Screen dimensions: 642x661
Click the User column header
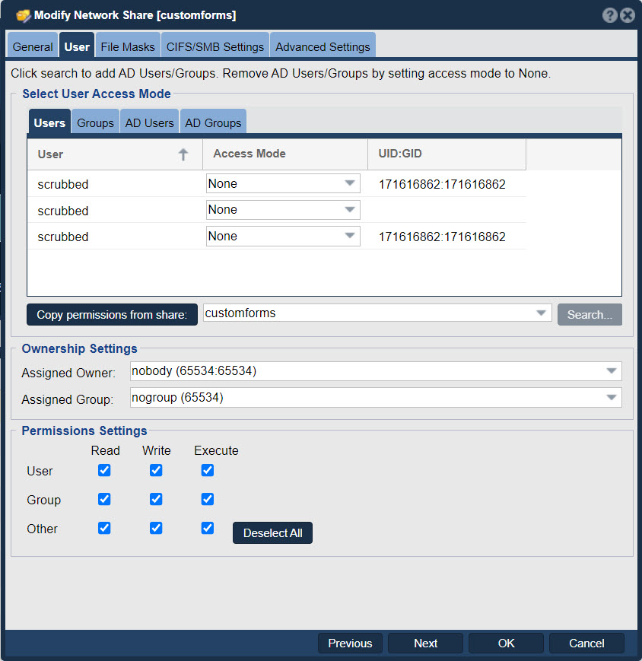point(115,154)
